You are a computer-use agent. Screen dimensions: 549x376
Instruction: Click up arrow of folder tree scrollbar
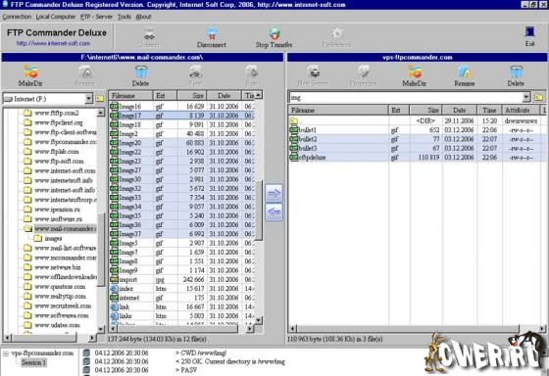[101, 113]
